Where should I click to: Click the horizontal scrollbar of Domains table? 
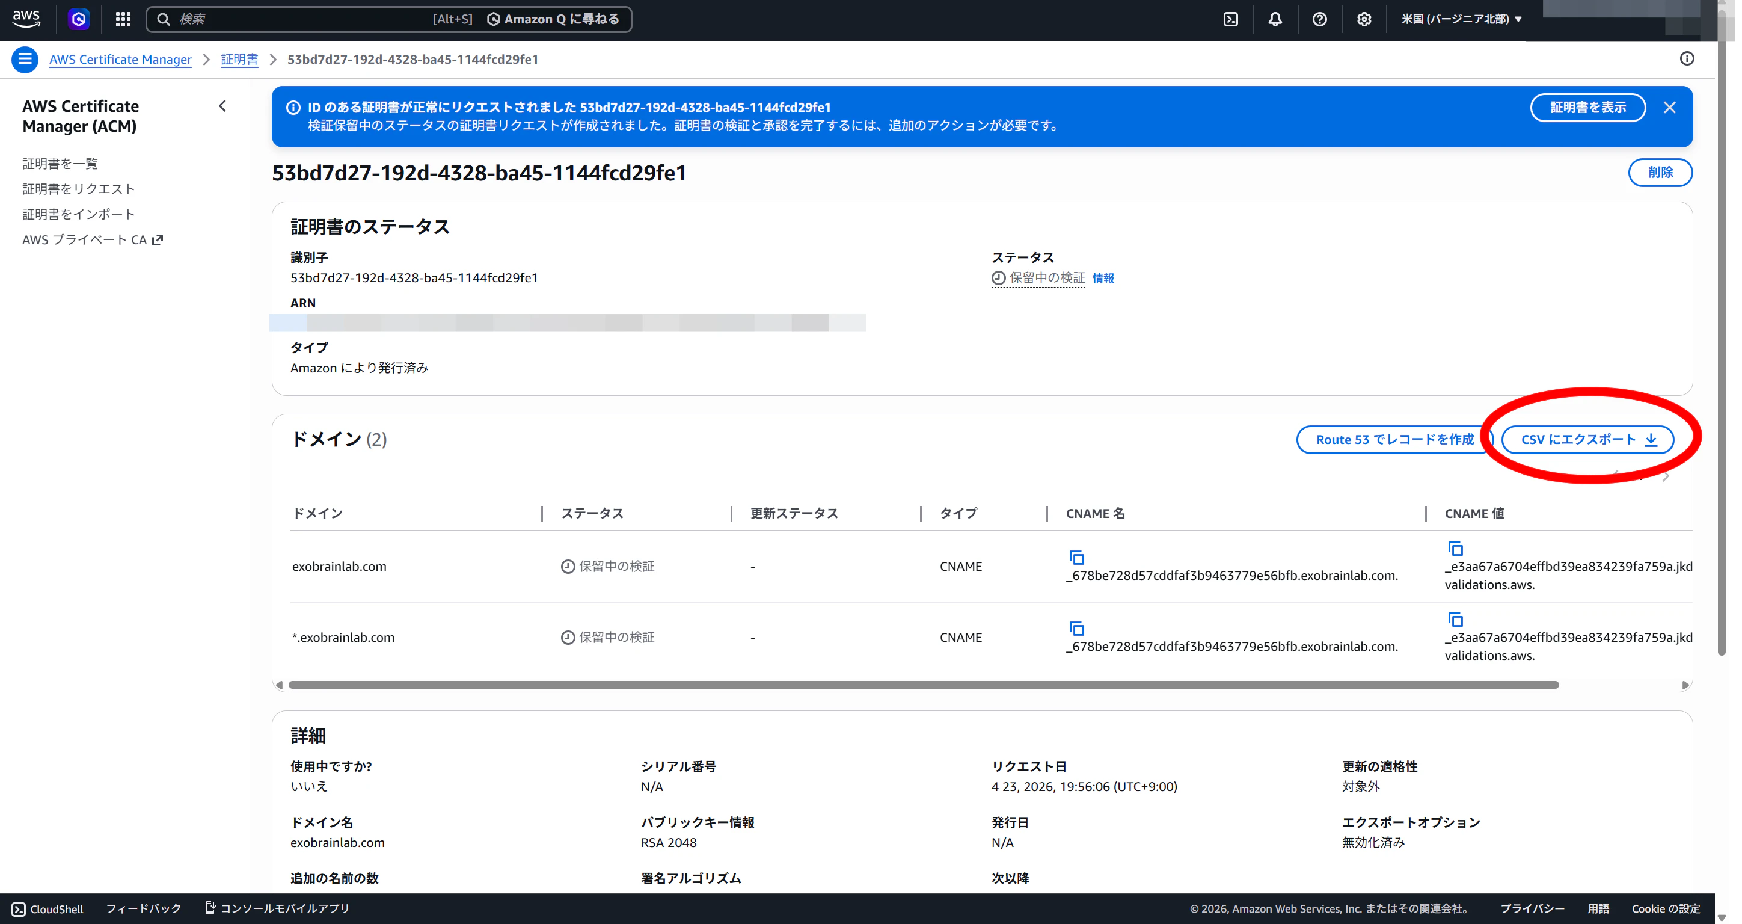pos(923,685)
